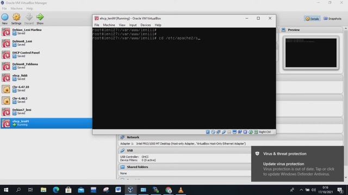This screenshot has width=348, height=195.
Task: Click the Shared folders section header
Action: coord(184,167)
